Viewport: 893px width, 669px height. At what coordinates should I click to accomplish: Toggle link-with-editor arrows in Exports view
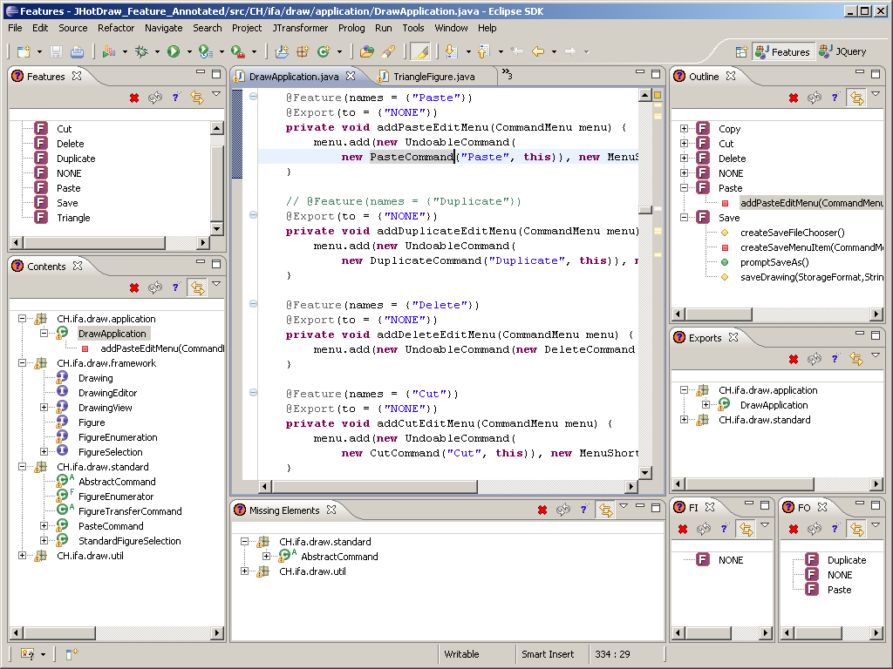tap(856, 359)
